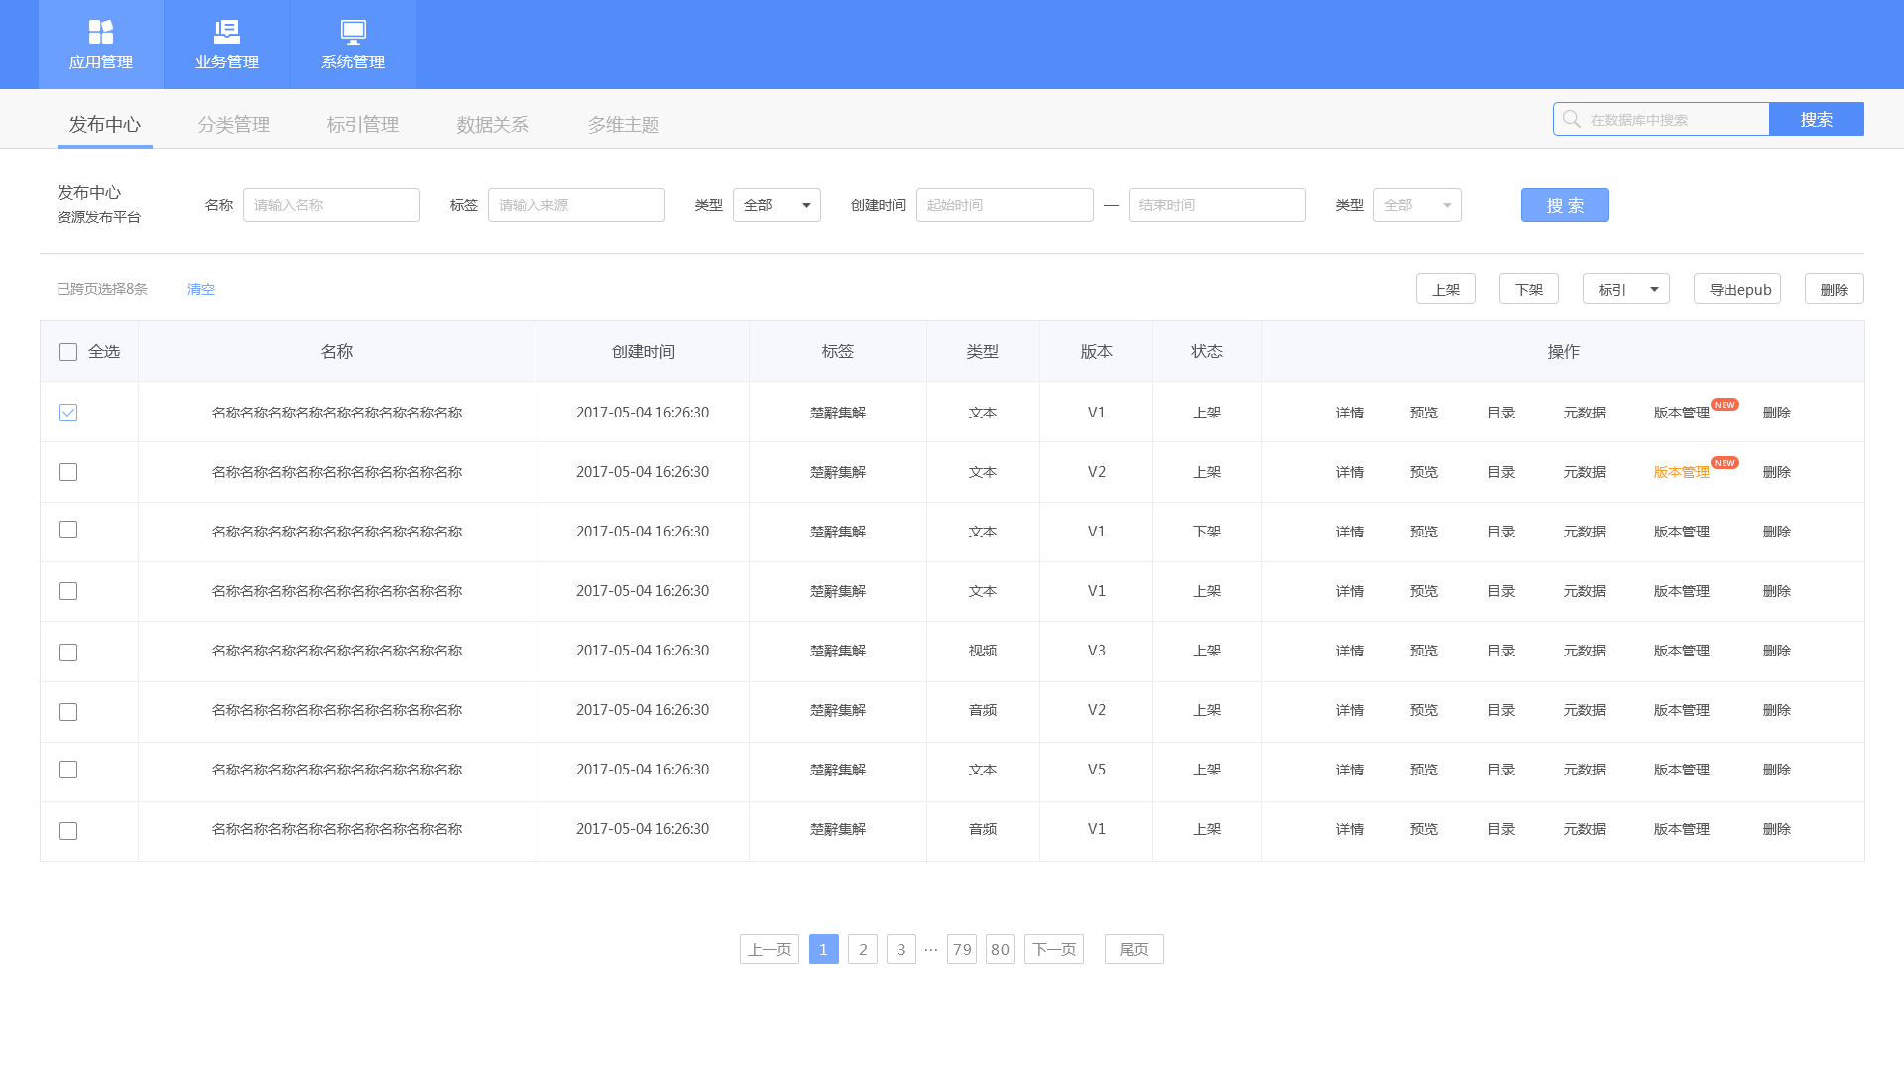Open 目录 in the 下架 row
This screenshot has height=1072, width=1904.
tap(1501, 532)
